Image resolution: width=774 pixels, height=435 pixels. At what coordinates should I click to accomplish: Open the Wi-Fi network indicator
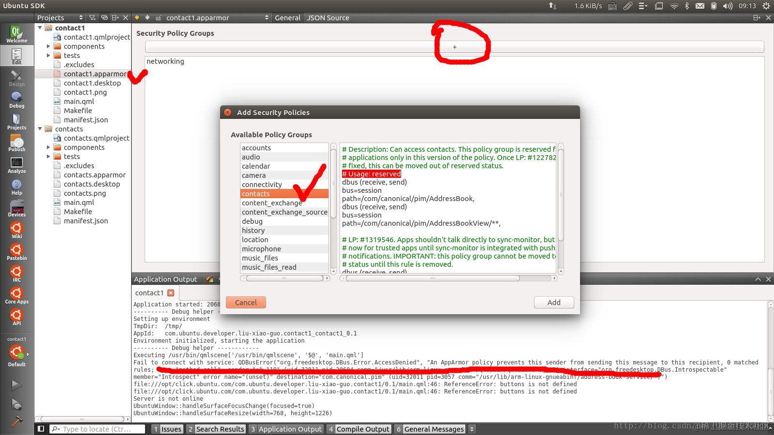(x=674, y=6)
